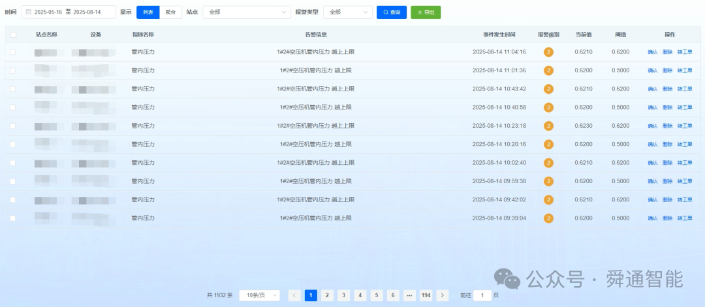Viewport: 705px width, 307px height.
Task: Go to page 6
Action: point(393,295)
